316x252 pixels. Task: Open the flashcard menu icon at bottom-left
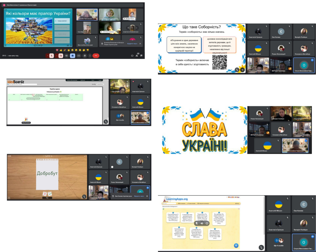coord(9,198)
